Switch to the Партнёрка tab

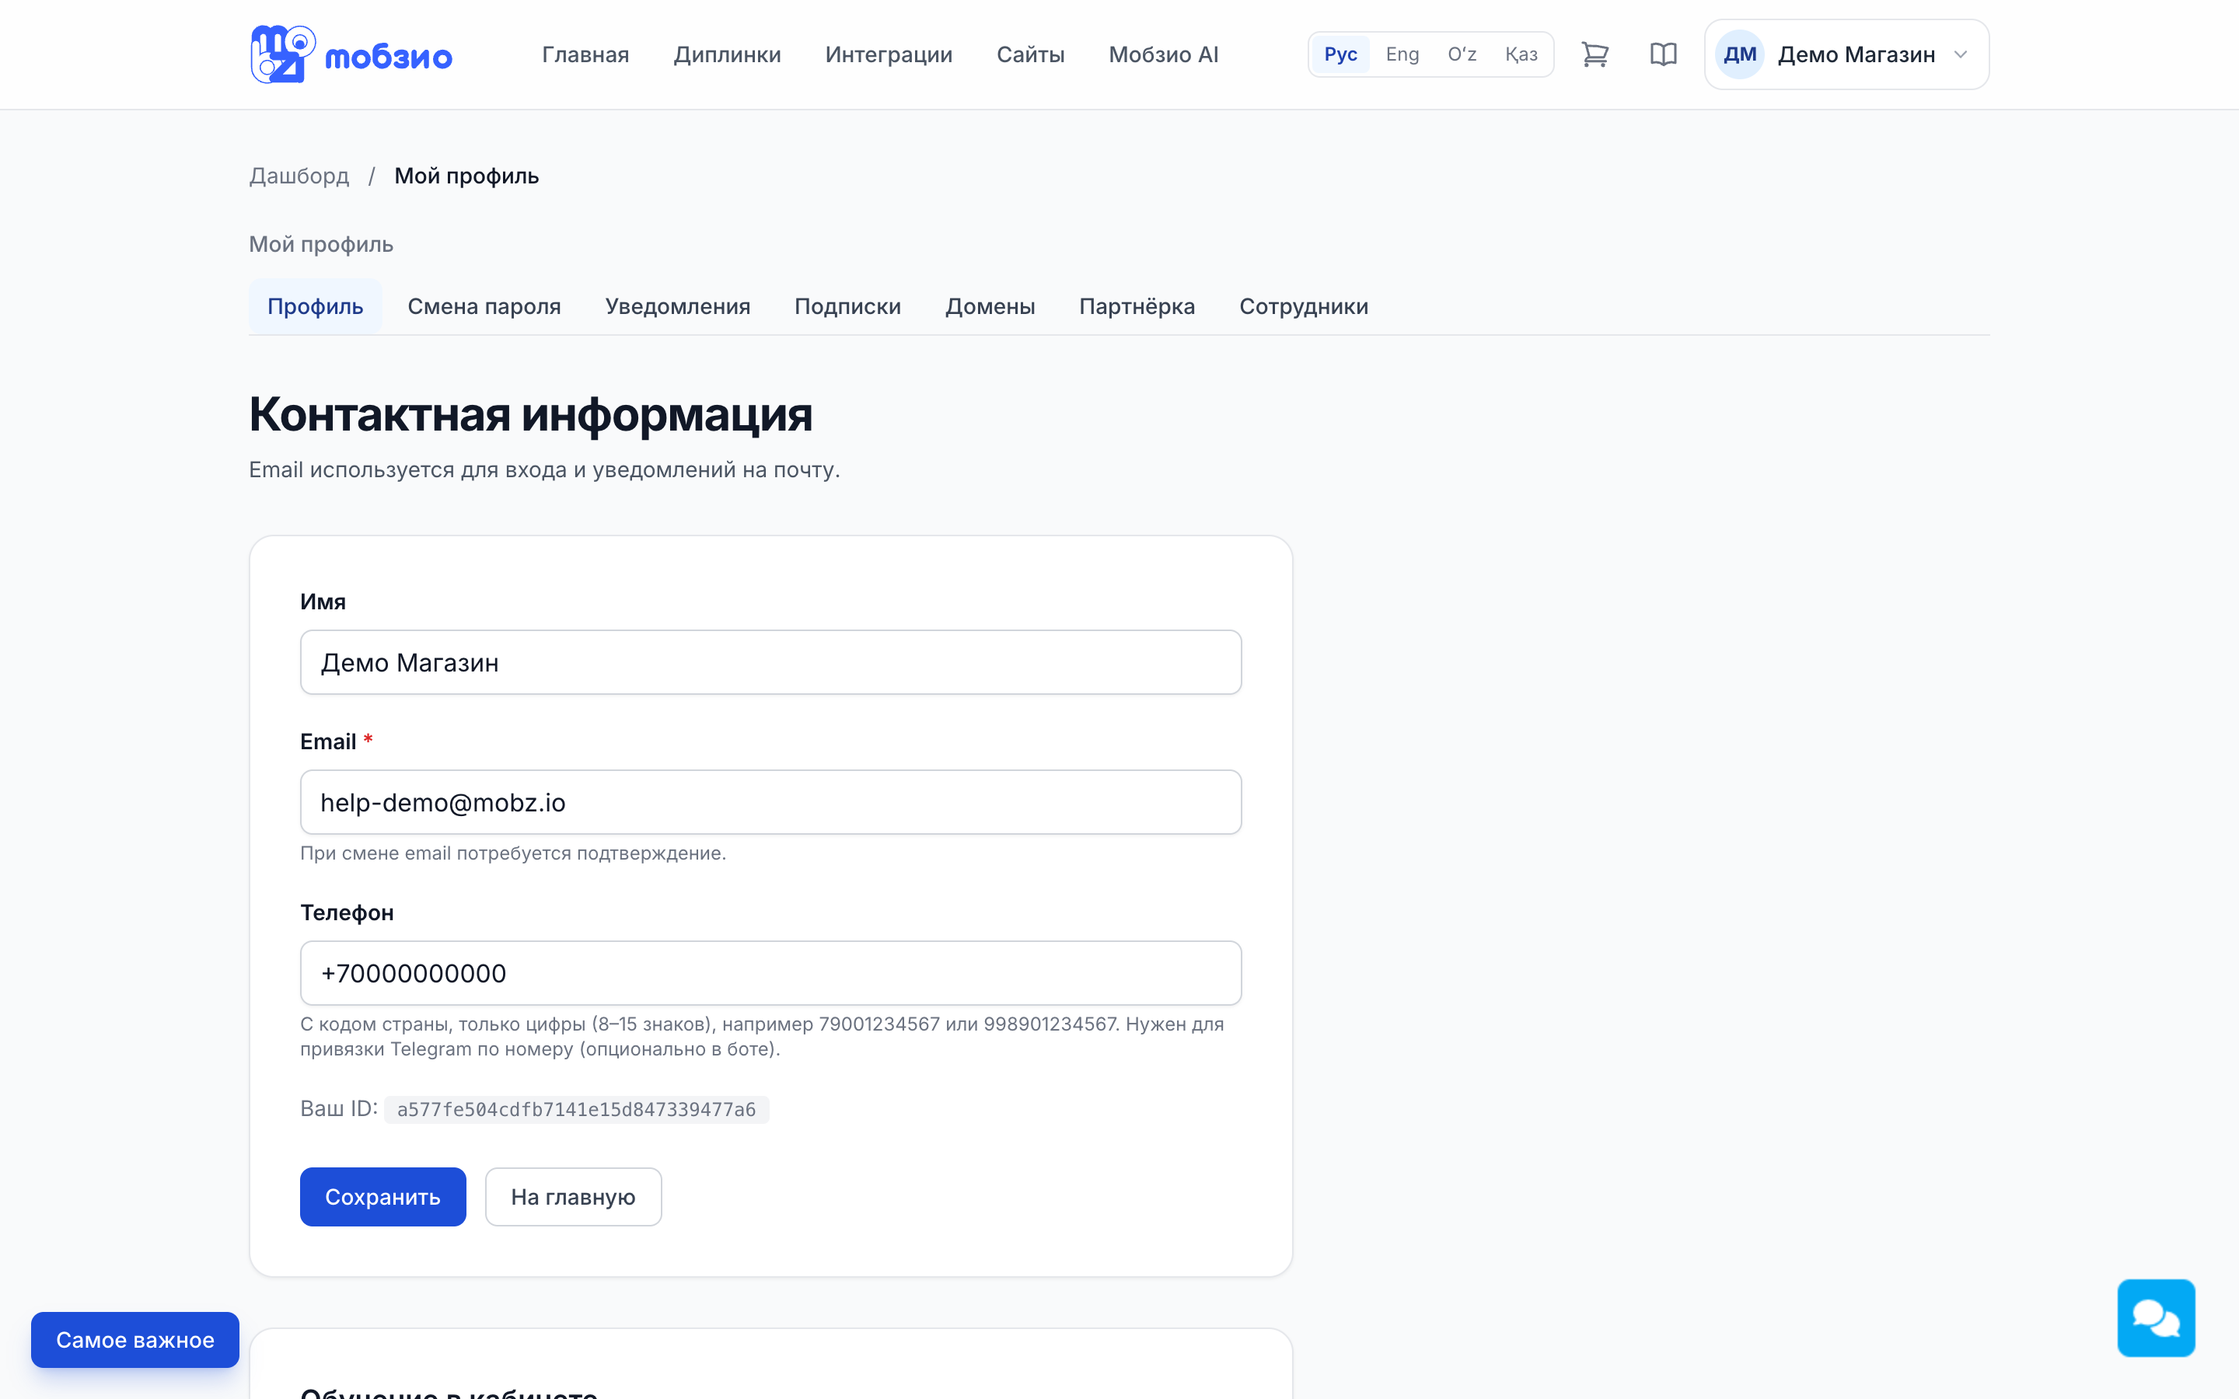pos(1137,306)
